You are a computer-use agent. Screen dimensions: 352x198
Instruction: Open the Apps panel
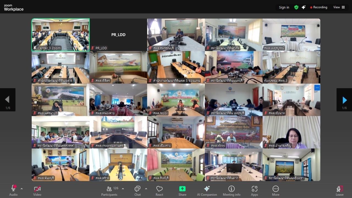(254, 191)
